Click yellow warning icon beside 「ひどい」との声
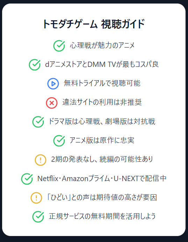 click(x=36, y=198)
